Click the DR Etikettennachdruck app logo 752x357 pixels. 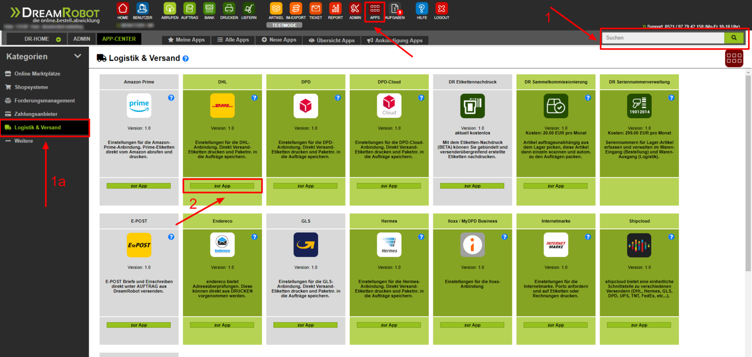coord(473,106)
